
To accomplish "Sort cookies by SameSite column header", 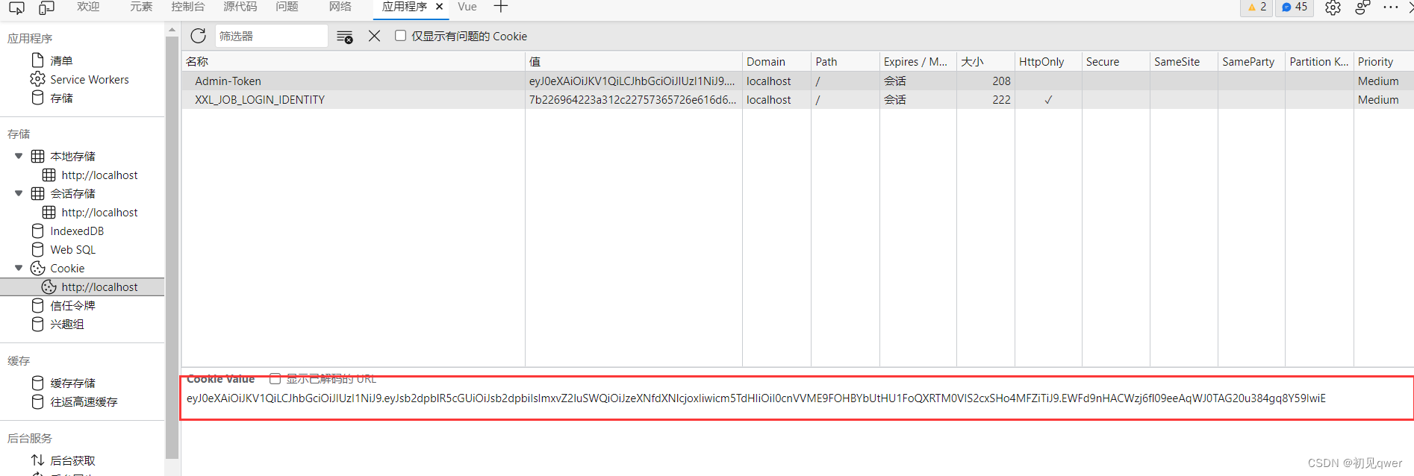I will click(1183, 61).
